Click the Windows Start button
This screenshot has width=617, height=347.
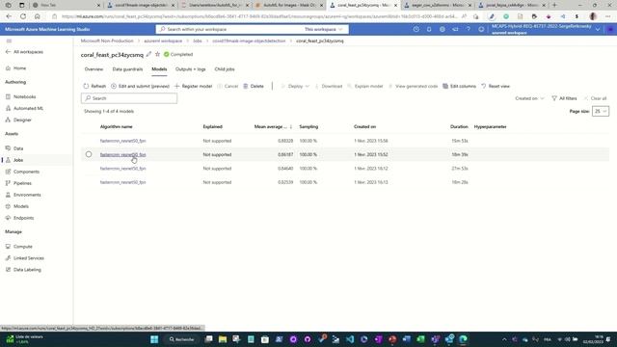pyautogui.click(x=154, y=339)
